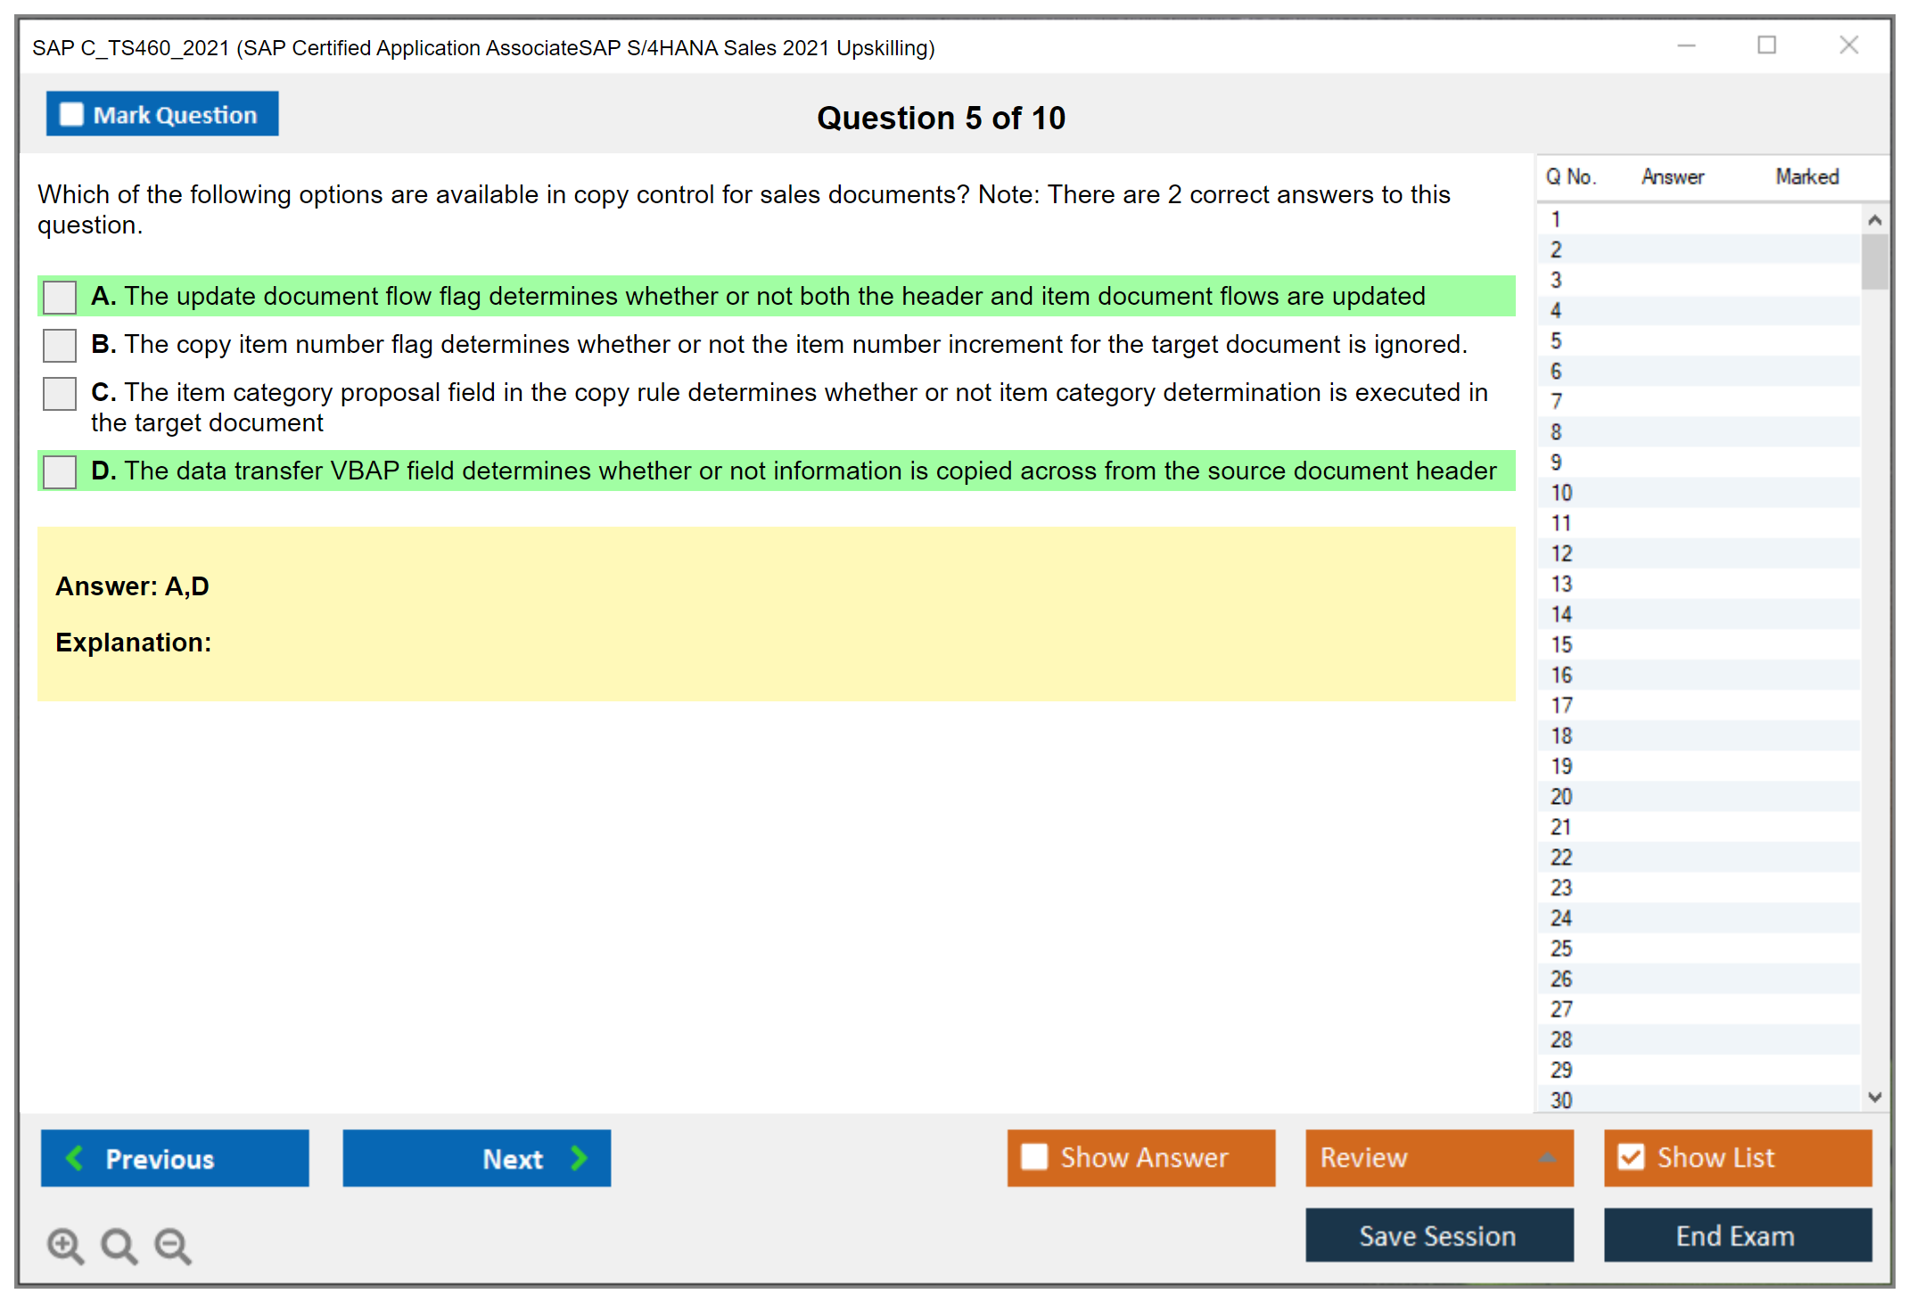
Task: Click the green left arrow on Previous
Action: tap(76, 1158)
